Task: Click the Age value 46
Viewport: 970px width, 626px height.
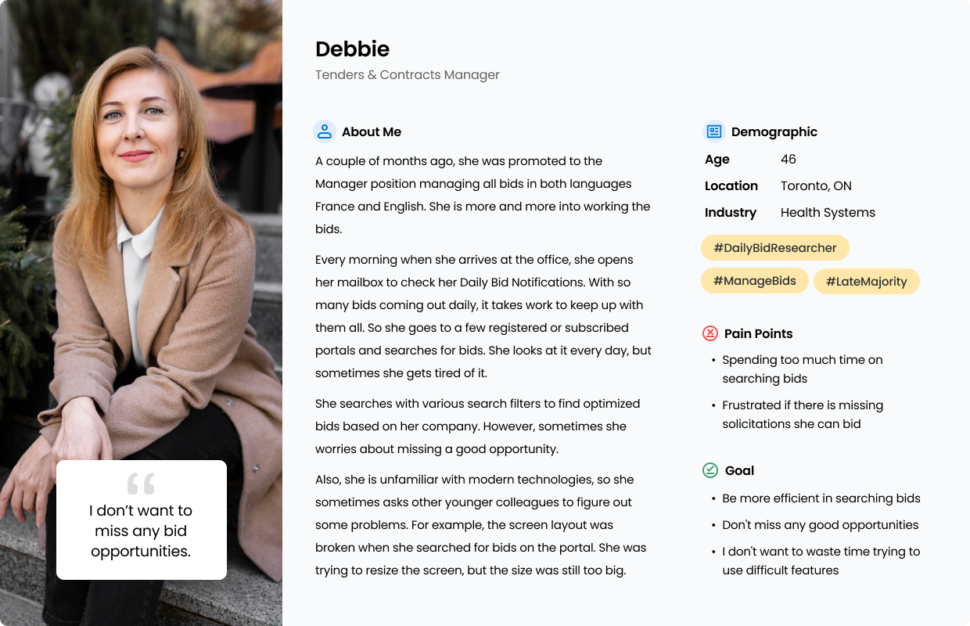Action: 789,159
